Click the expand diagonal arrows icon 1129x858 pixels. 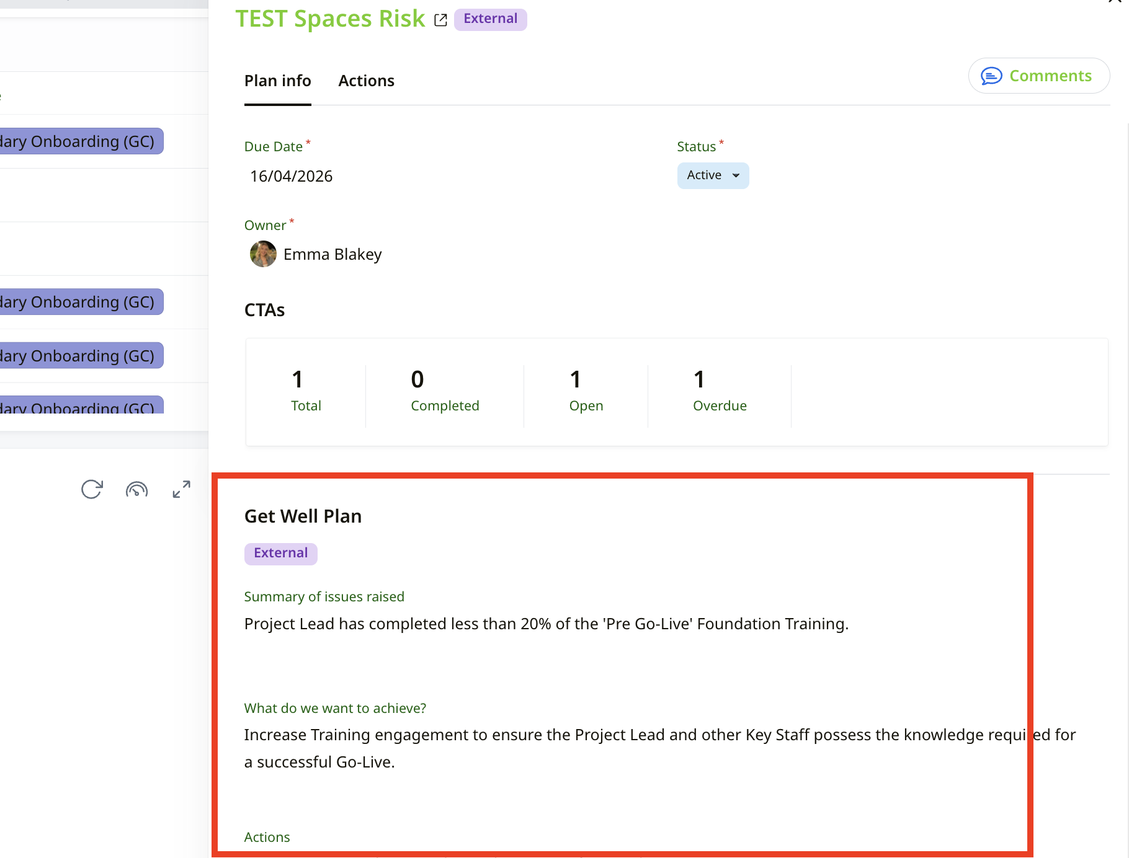tap(181, 489)
